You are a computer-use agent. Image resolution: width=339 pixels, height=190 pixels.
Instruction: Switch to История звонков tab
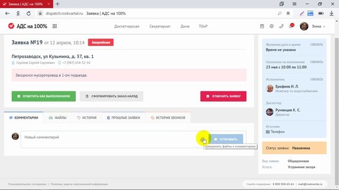coord(168,118)
